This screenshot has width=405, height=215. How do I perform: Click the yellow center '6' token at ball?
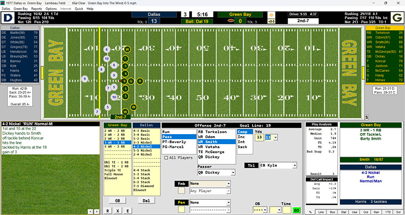click(x=125, y=81)
